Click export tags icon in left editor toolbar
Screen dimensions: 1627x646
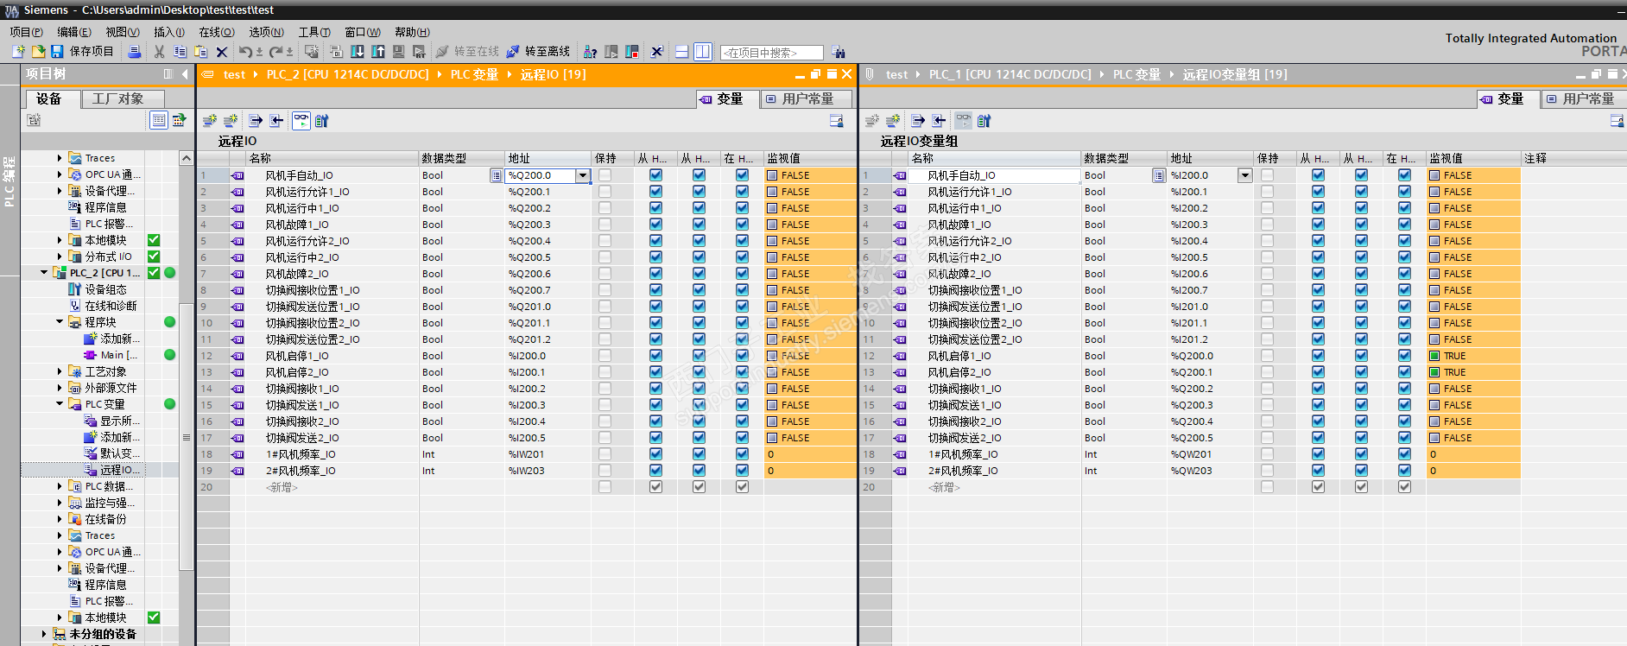coord(256,121)
